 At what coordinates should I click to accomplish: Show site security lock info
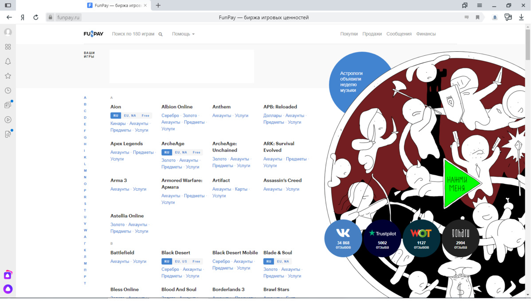point(51,17)
